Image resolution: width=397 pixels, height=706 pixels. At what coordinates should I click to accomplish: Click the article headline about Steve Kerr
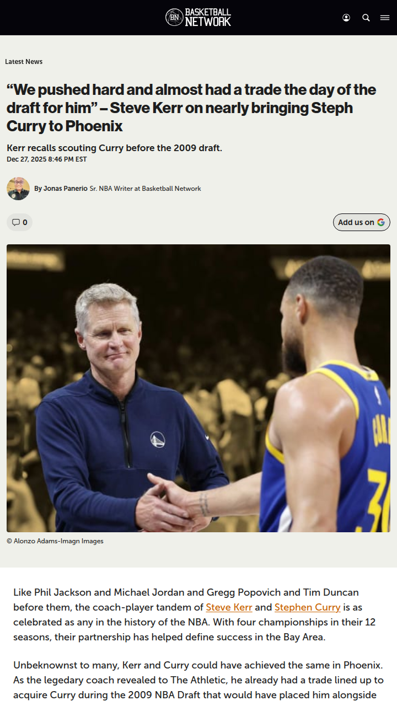pos(191,108)
